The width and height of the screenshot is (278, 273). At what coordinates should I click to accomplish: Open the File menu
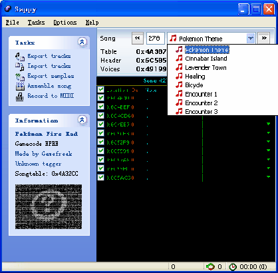[x=13, y=23]
